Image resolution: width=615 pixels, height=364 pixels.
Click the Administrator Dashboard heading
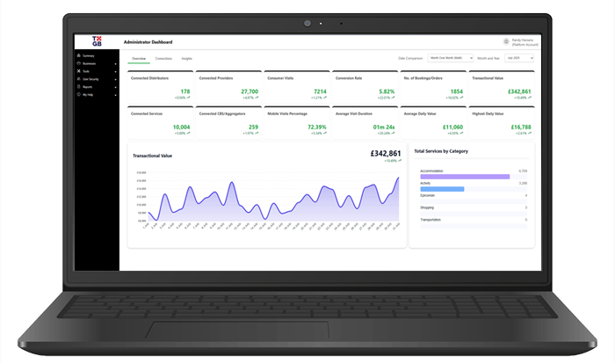point(148,42)
